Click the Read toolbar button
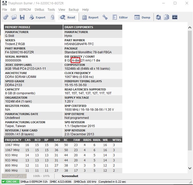The width and height of the screenshot is (193, 185). click(x=67, y=17)
